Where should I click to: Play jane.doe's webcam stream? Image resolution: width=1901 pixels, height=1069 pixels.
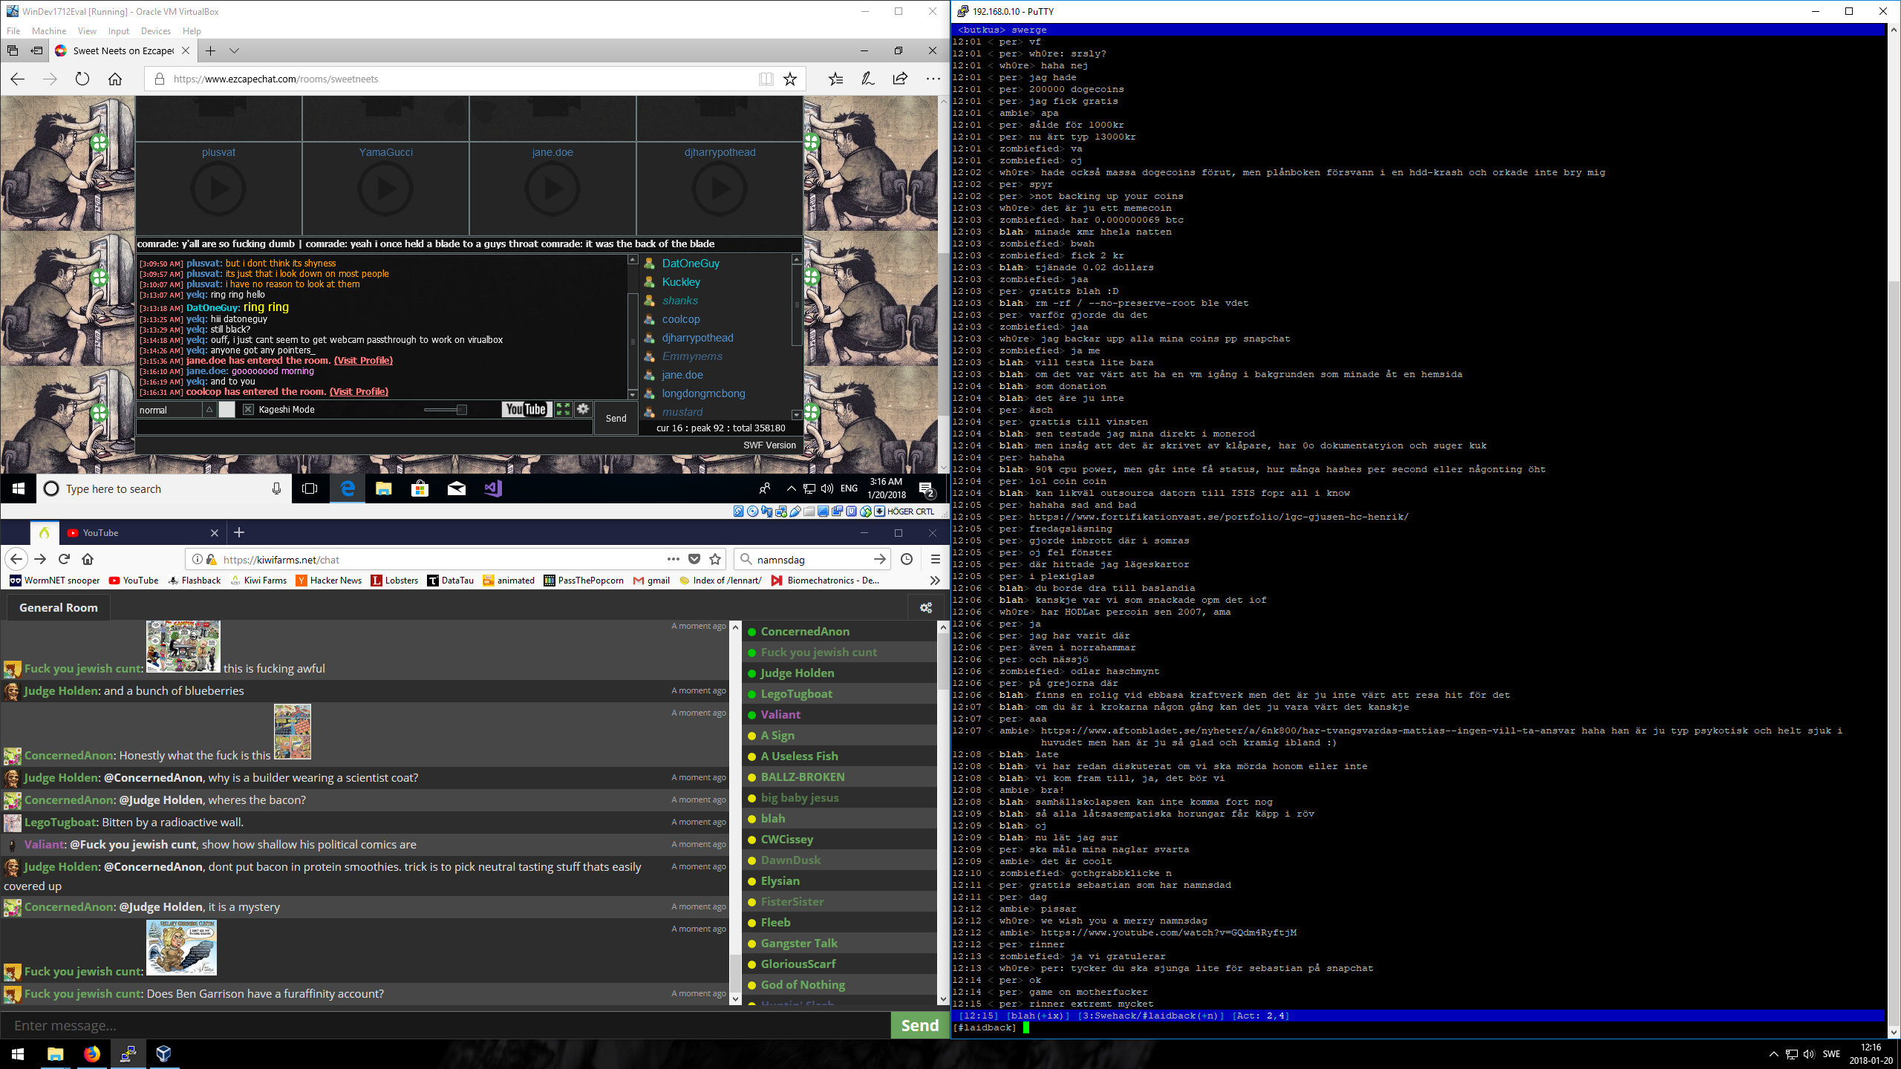(x=552, y=189)
